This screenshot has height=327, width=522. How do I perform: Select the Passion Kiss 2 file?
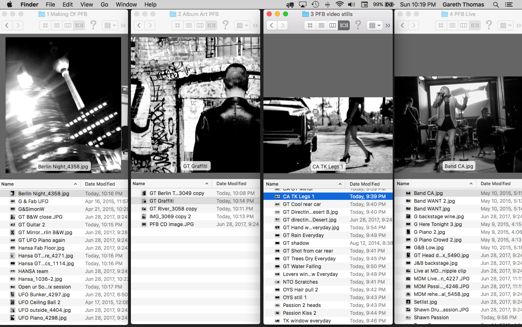click(328, 313)
